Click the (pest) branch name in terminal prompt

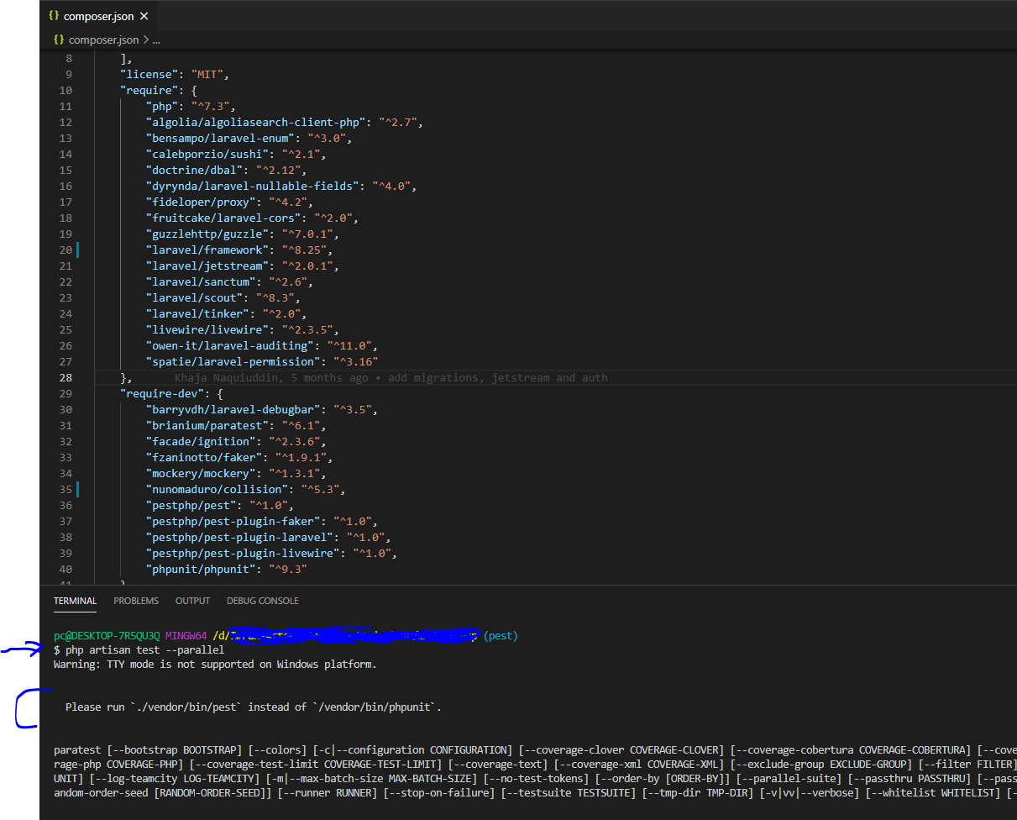[x=501, y=636]
